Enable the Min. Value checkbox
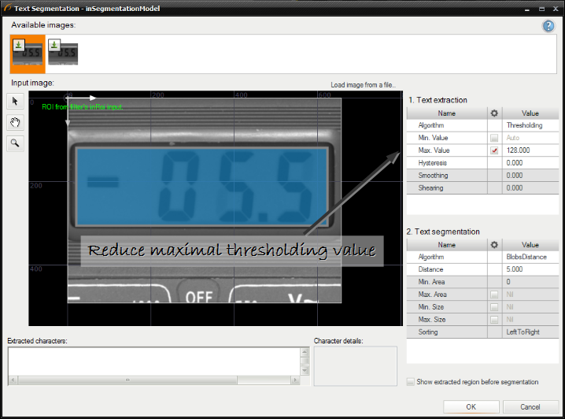 pos(493,138)
